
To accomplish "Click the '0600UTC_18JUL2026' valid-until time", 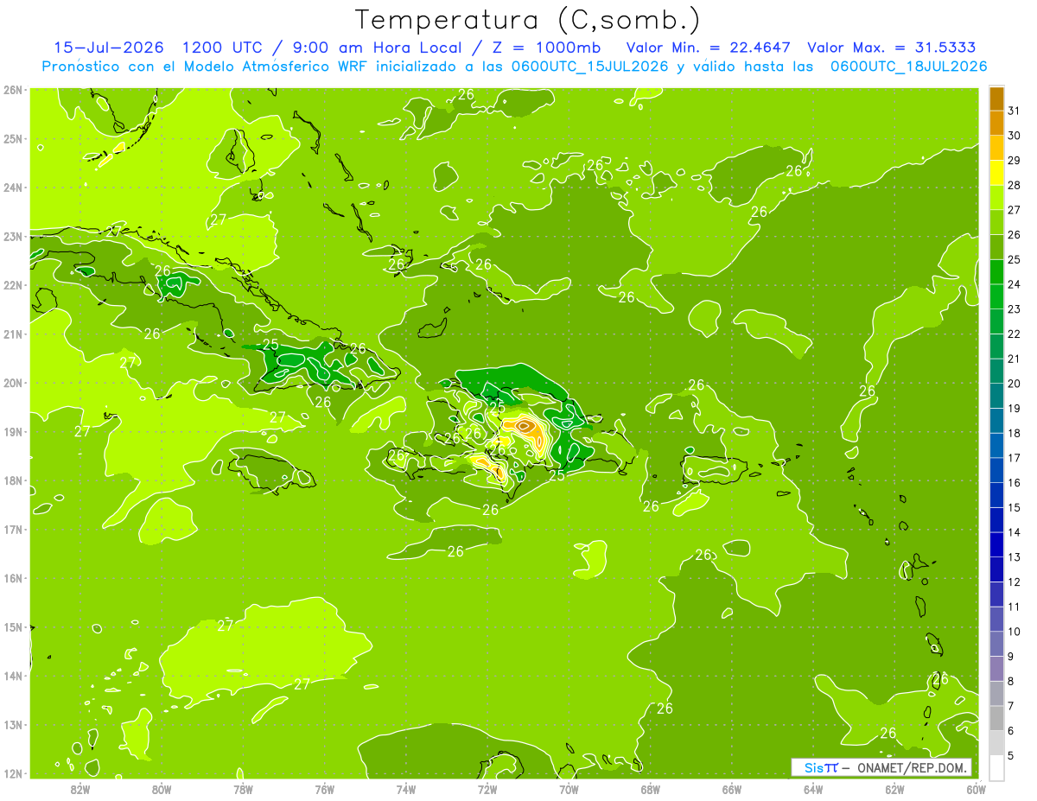I will 908,67.
